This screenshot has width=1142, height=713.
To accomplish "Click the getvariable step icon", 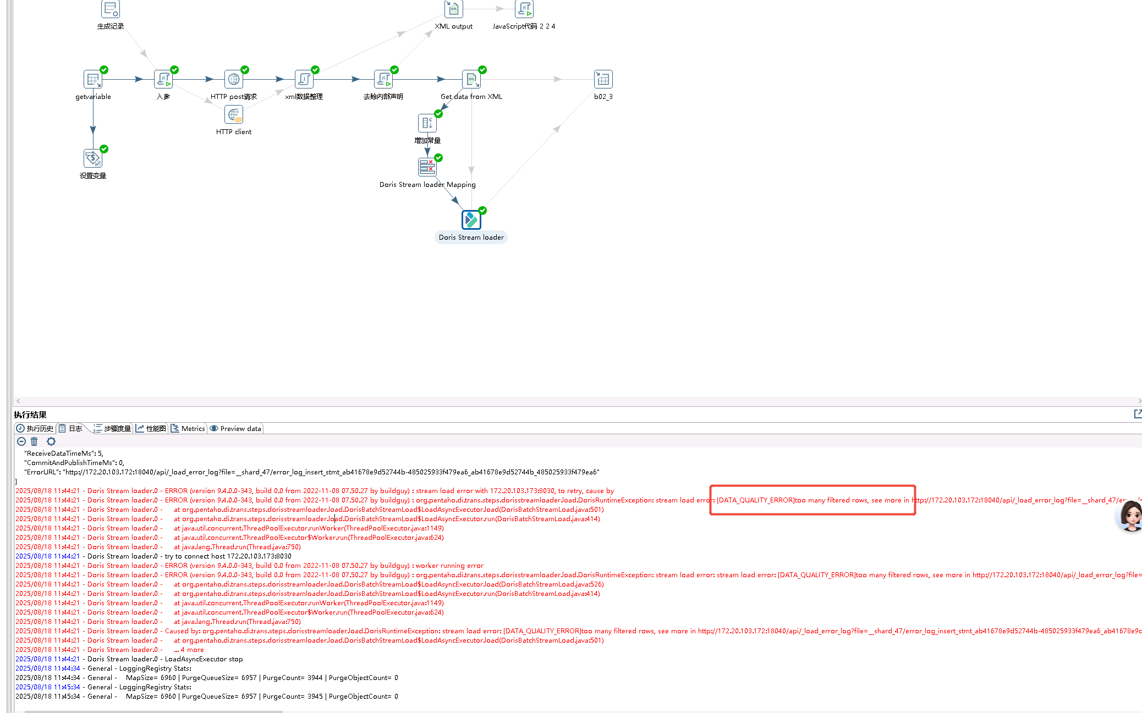I will tap(92, 79).
